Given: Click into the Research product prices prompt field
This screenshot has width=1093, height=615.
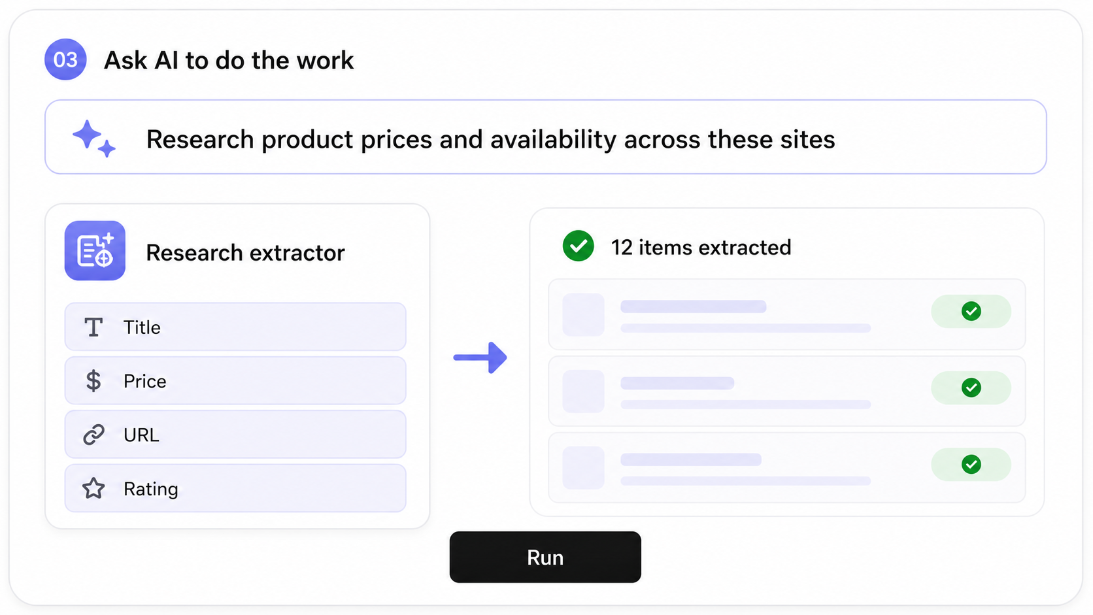Looking at the screenshot, I should pos(546,137).
